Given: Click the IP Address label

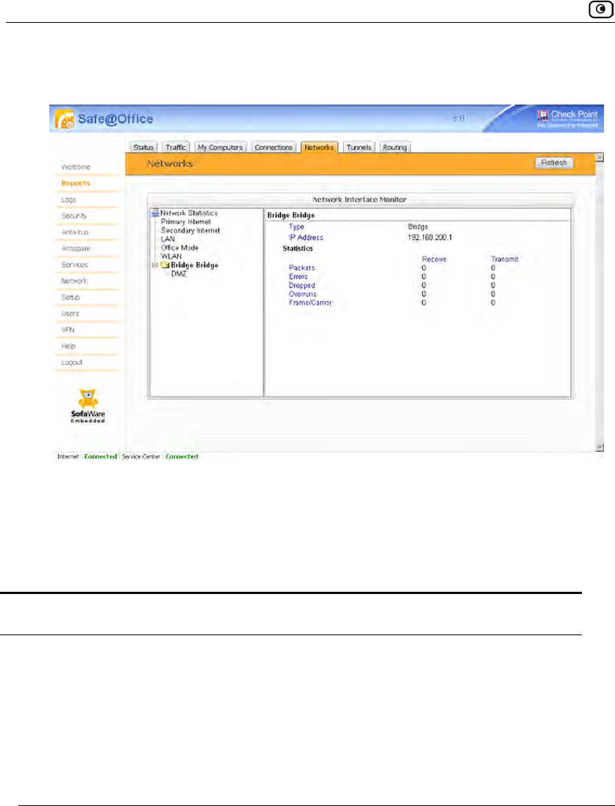Looking at the screenshot, I should click(306, 238).
